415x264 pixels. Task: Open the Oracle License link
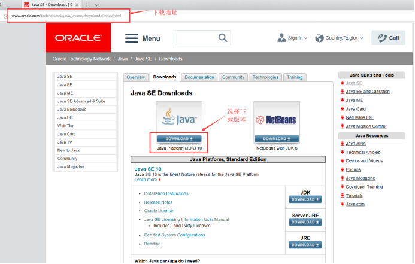(159, 211)
